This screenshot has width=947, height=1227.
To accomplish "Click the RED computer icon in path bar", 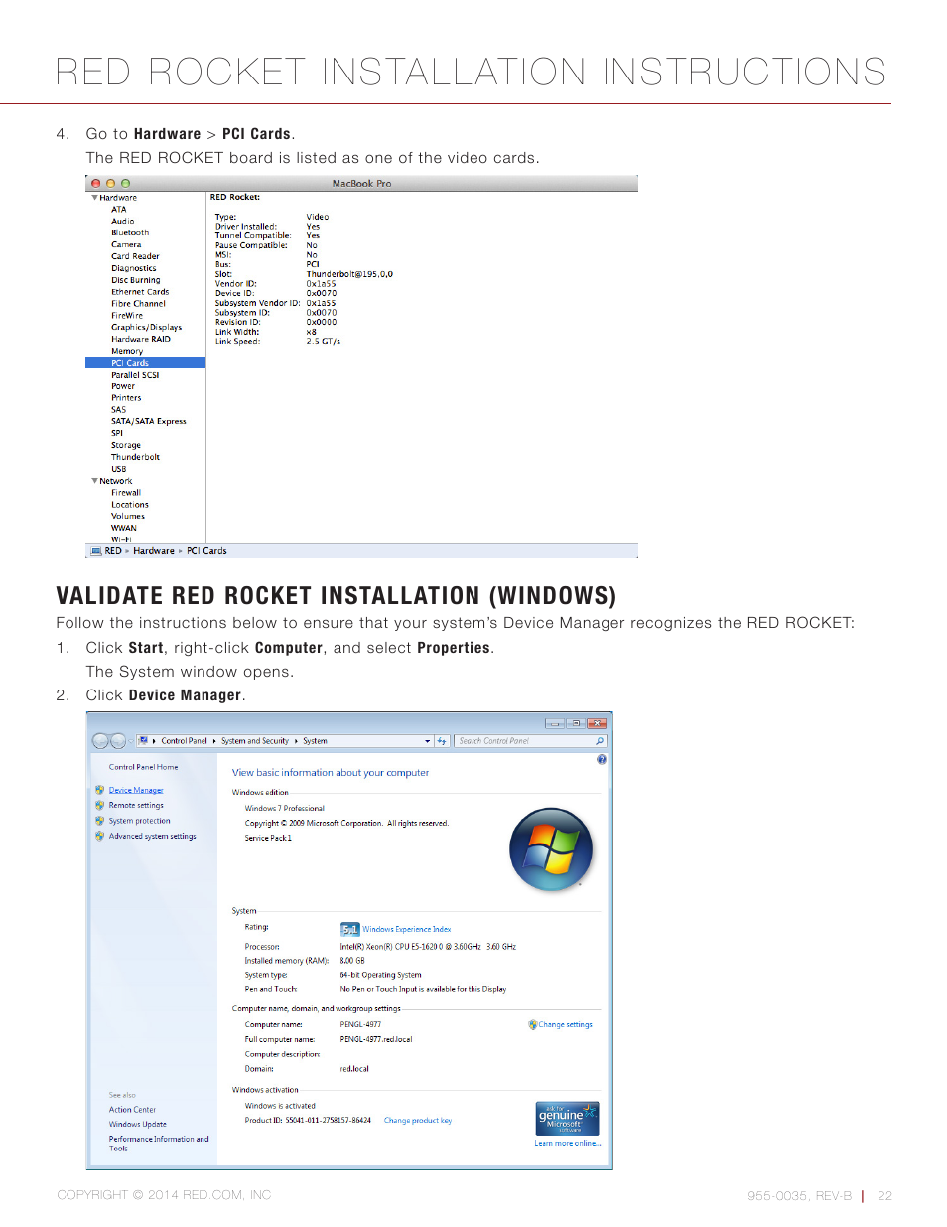I will [x=96, y=551].
